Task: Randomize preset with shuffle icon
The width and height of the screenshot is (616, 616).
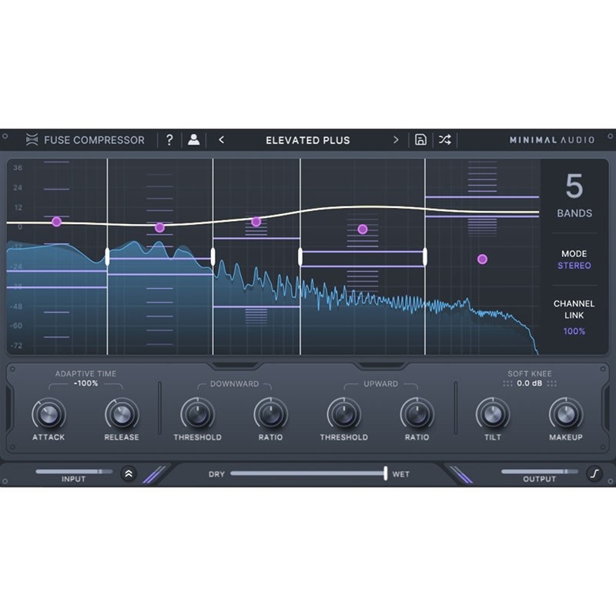Action: point(445,139)
